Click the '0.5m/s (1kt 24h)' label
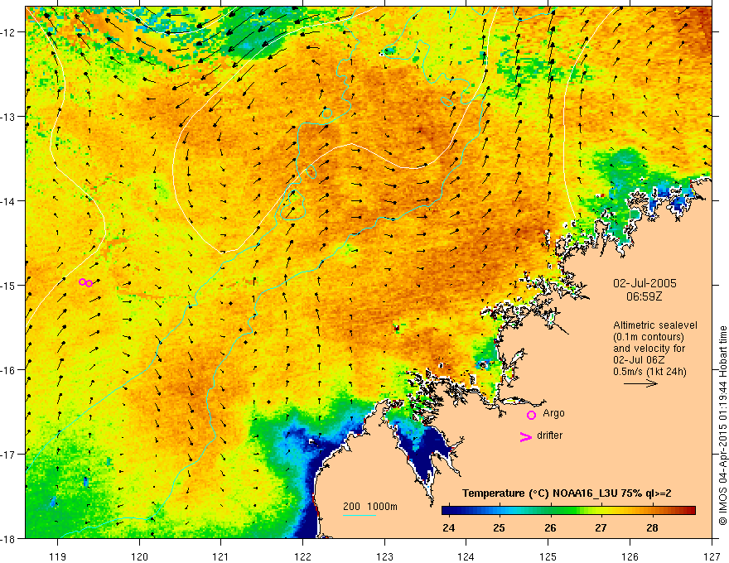This screenshot has height=563, width=729. 649,372
